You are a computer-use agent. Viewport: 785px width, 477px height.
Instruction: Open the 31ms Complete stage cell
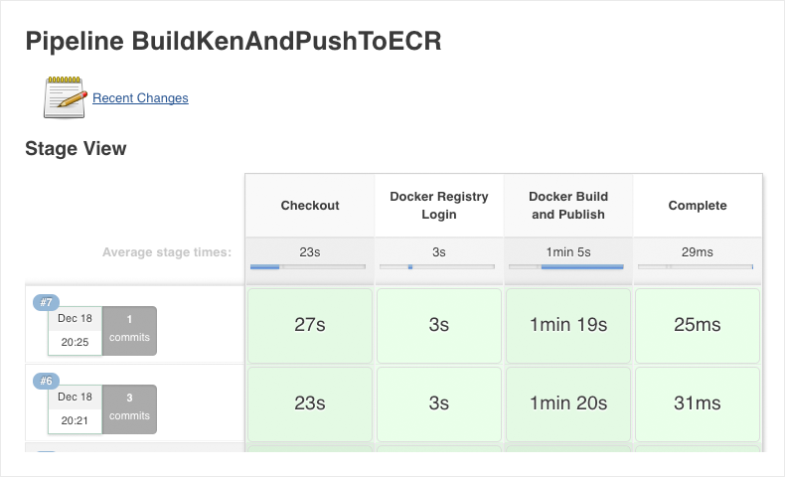coord(698,403)
